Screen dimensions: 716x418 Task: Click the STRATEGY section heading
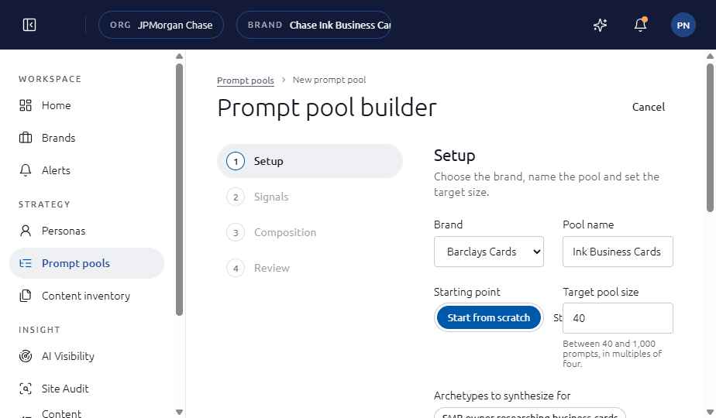click(44, 204)
